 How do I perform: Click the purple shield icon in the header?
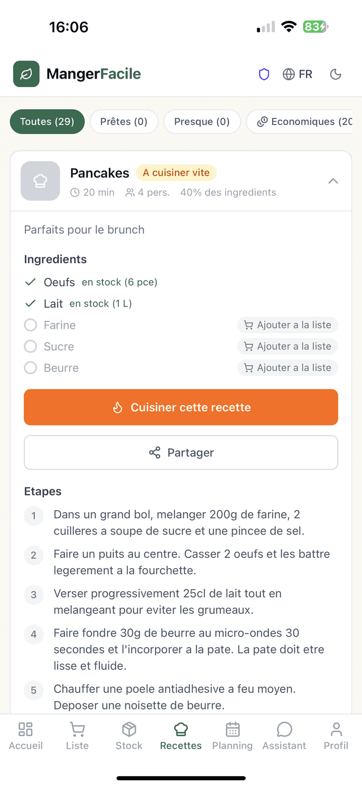[x=264, y=74]
